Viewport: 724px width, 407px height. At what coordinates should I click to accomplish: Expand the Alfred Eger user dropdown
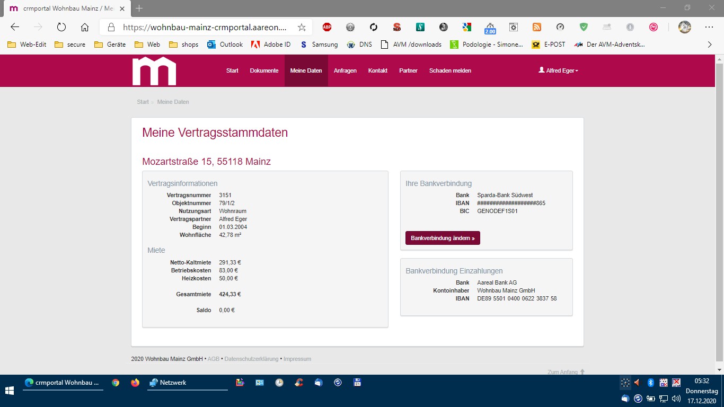(x=558, y=70)
